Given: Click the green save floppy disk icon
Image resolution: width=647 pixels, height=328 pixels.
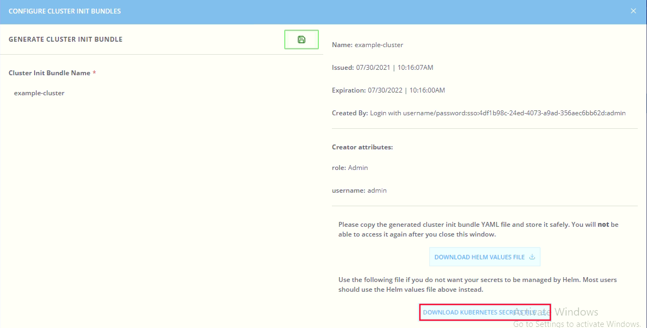Looking at the screenshot, I should (x=302, y=40).
